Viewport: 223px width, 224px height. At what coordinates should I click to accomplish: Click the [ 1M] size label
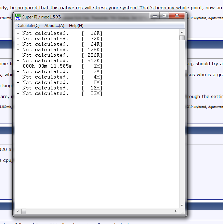coord(92,66)
